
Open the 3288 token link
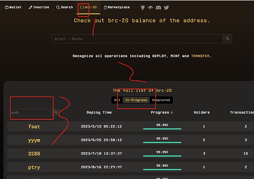click(x=34, y=154)
